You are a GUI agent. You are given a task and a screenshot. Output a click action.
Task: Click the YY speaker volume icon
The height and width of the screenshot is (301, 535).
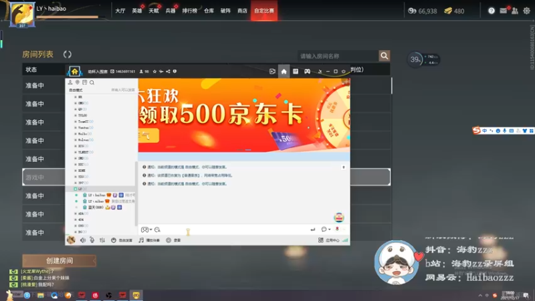pos(83,240)
